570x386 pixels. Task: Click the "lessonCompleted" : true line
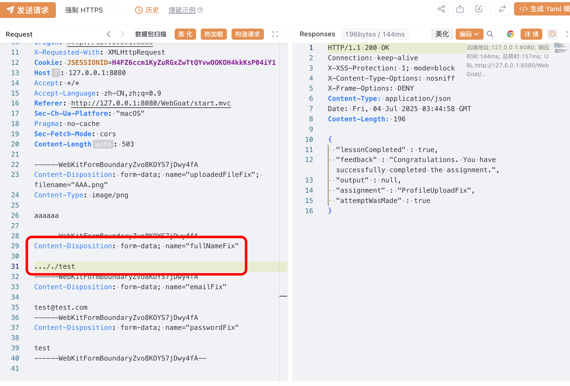click(387, 150)
